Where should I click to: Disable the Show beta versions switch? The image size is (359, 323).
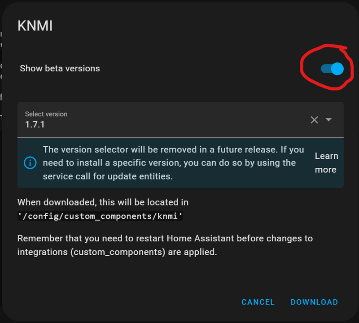click(332, 69)
